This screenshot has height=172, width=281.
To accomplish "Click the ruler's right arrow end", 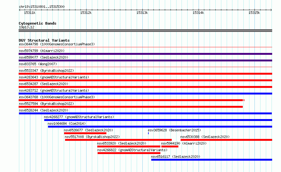I will [271, 10].
